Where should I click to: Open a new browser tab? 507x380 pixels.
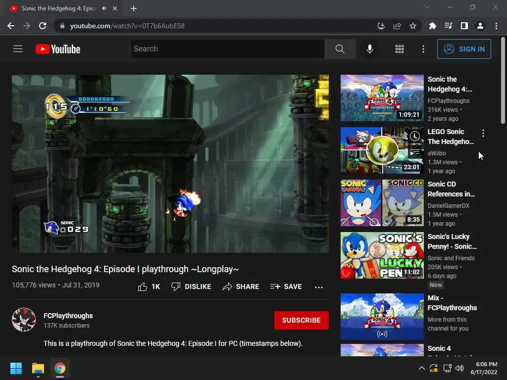[134, 8]
